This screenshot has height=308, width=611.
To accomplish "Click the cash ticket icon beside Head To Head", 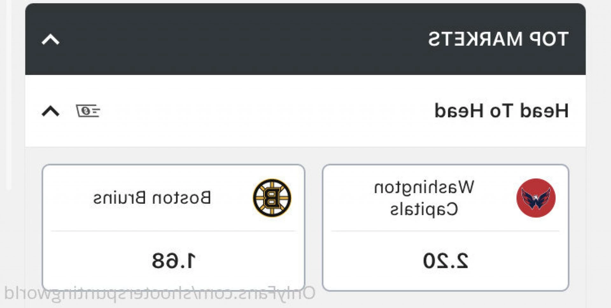I will click(88, 111).
